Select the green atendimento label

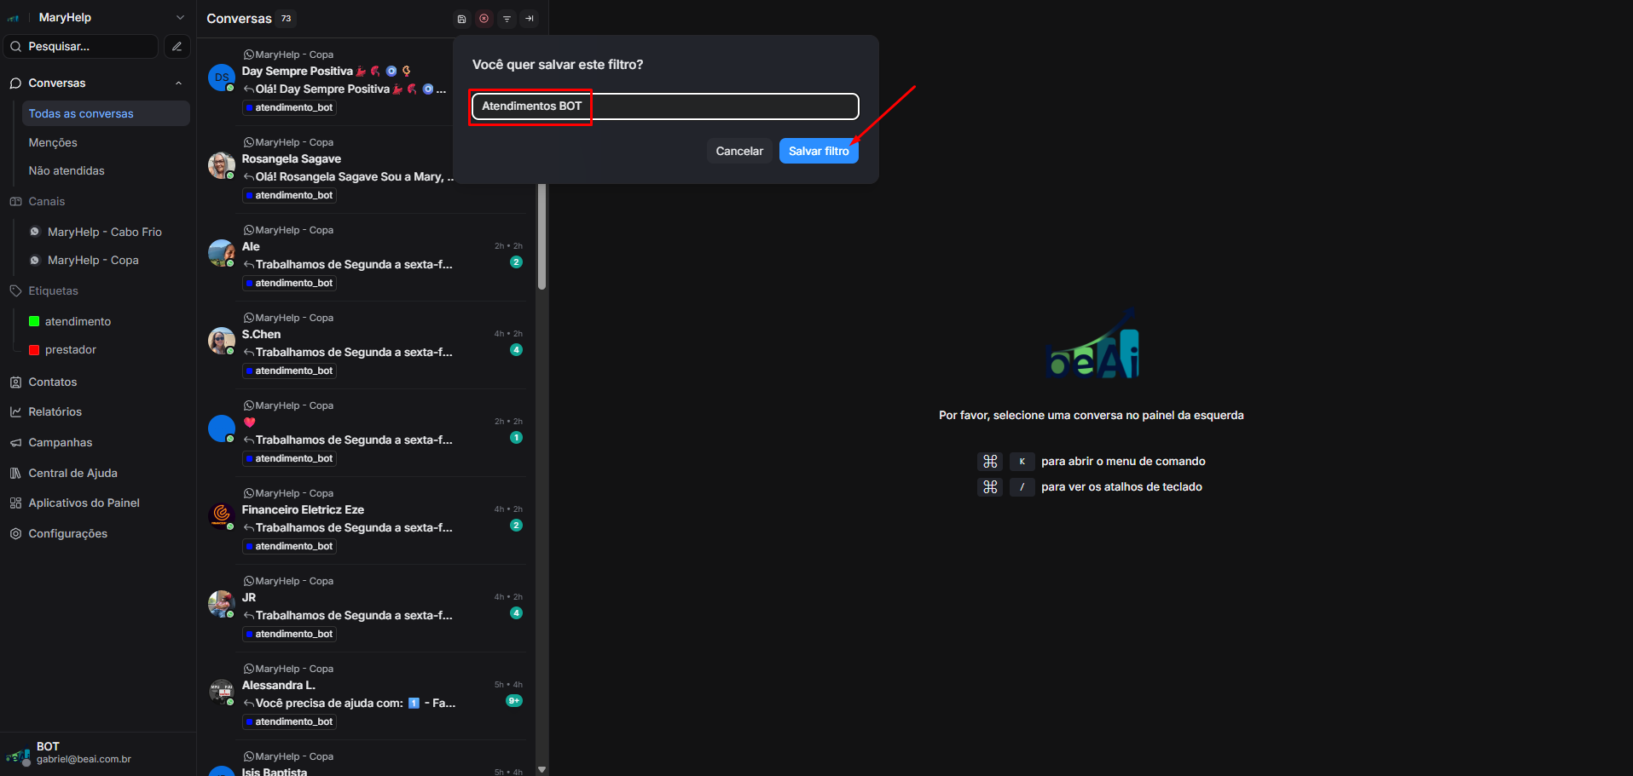pyautogui.click(x=78, y=322)
